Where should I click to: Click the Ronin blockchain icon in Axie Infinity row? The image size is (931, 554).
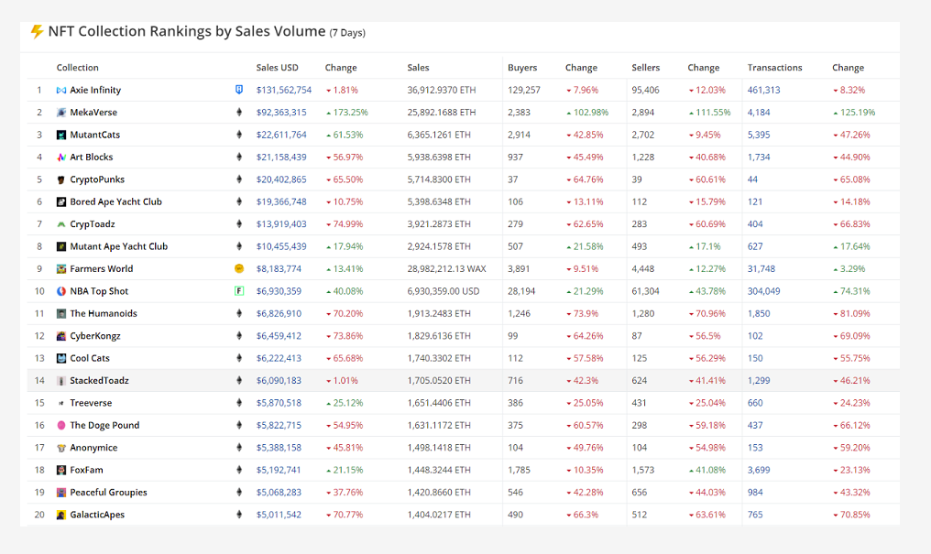239,90
